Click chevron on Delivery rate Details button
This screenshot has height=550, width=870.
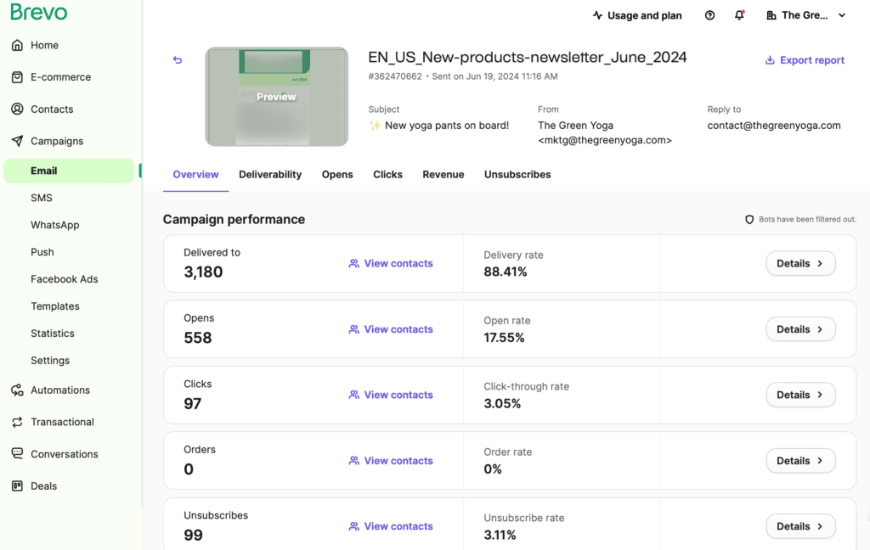click(x=820, y=263)
